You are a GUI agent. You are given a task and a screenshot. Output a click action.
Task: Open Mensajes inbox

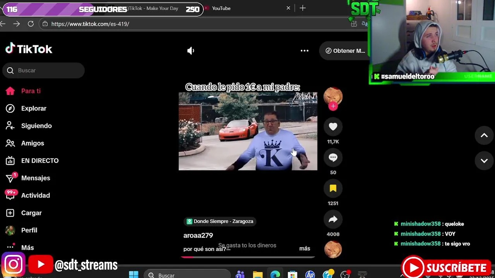[x=36, y=178]
